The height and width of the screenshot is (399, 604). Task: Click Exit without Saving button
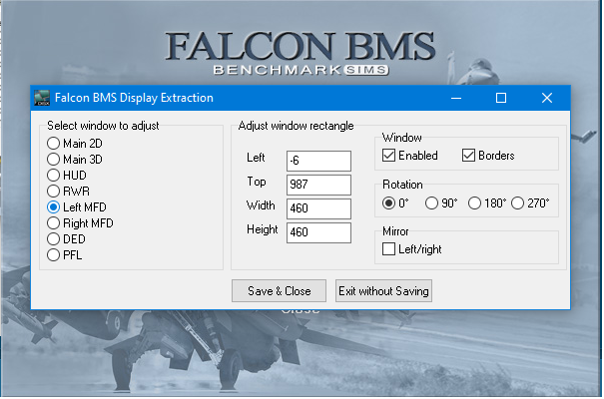tap(383, 291)
